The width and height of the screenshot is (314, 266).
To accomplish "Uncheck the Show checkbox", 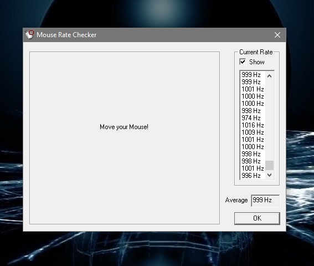I will tap(243, 62).
